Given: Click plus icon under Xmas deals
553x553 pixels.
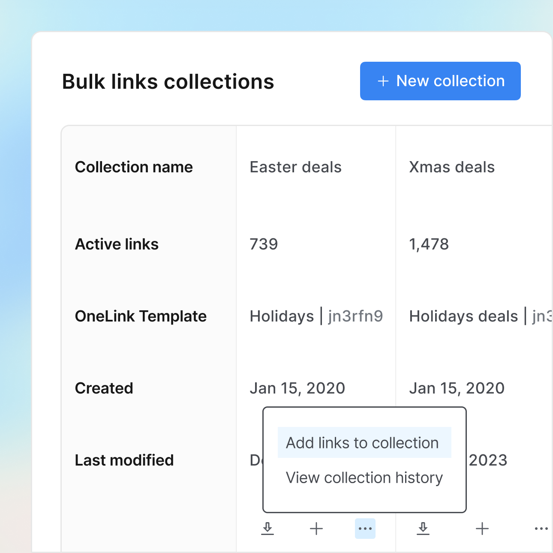Looking at the screenshot, I should click(x=482, y=529).
